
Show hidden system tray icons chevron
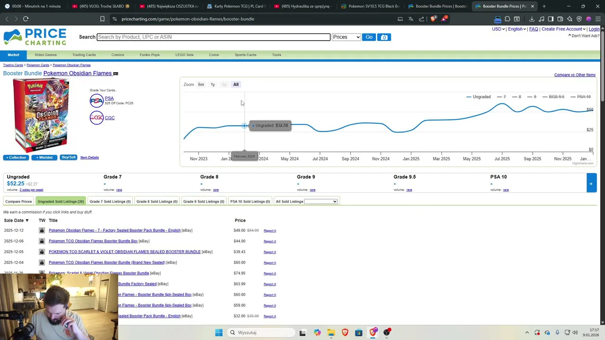(527, 332)
